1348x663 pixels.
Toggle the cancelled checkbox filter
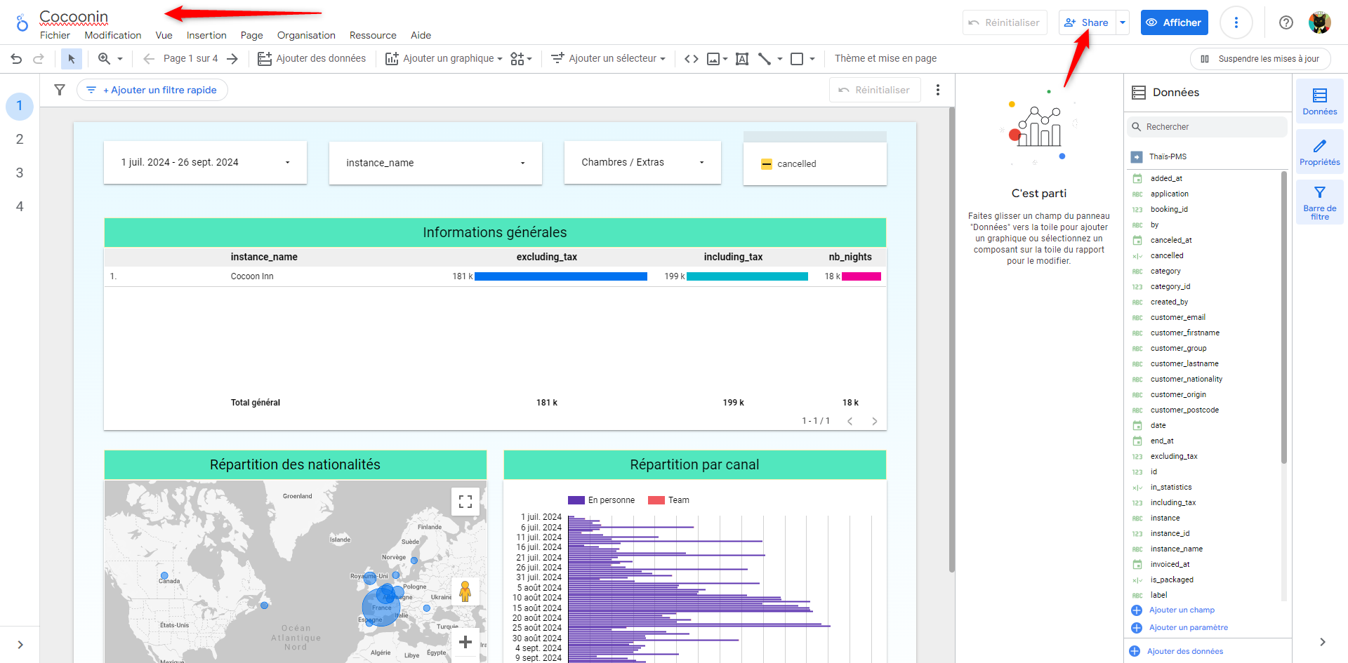pyautogui.click(x=767, y=164)
